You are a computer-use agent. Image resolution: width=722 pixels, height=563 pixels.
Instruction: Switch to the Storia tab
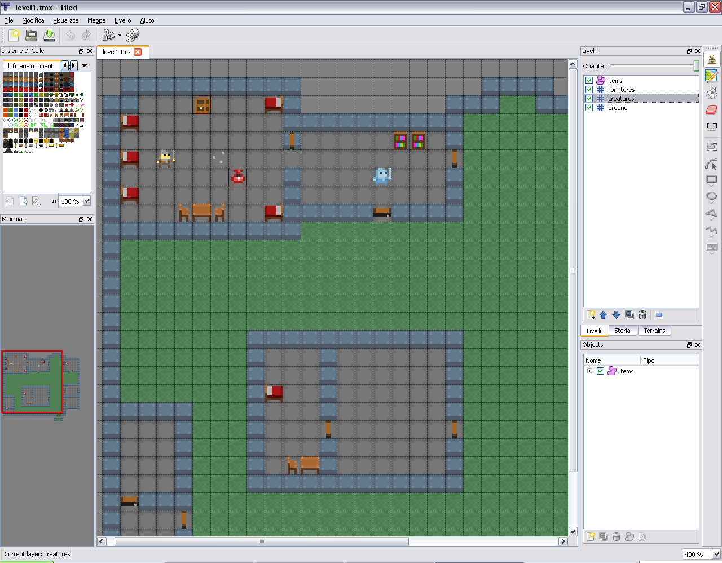622,331
